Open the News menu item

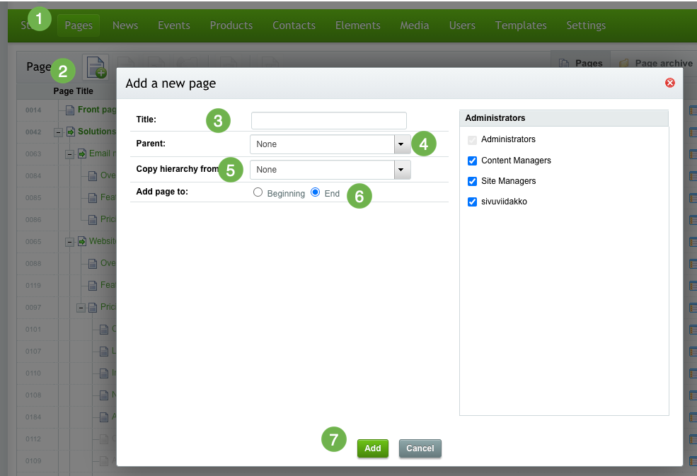pos(125,25)
